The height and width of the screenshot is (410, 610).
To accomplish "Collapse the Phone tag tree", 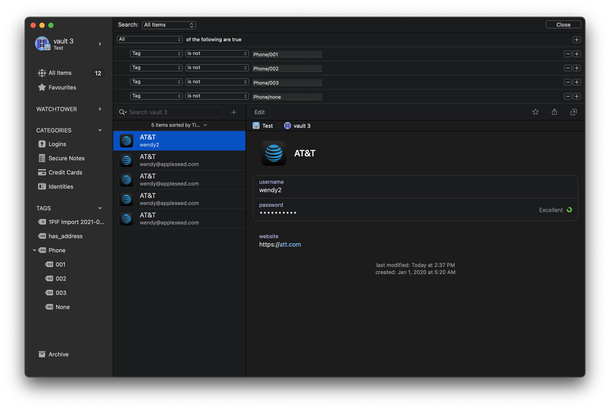I will pyautogui.click(x=35, y=251).
